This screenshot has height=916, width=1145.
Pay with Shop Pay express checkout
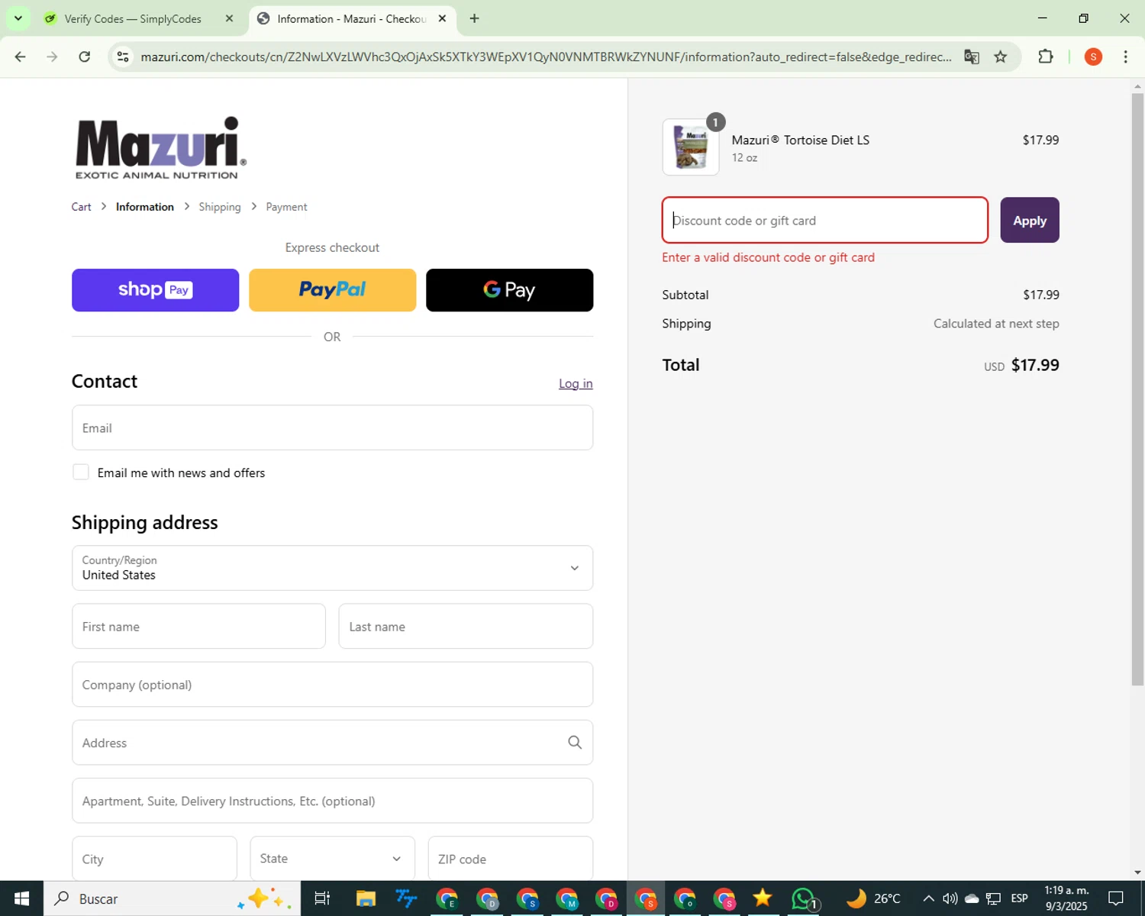click(155, 290)
